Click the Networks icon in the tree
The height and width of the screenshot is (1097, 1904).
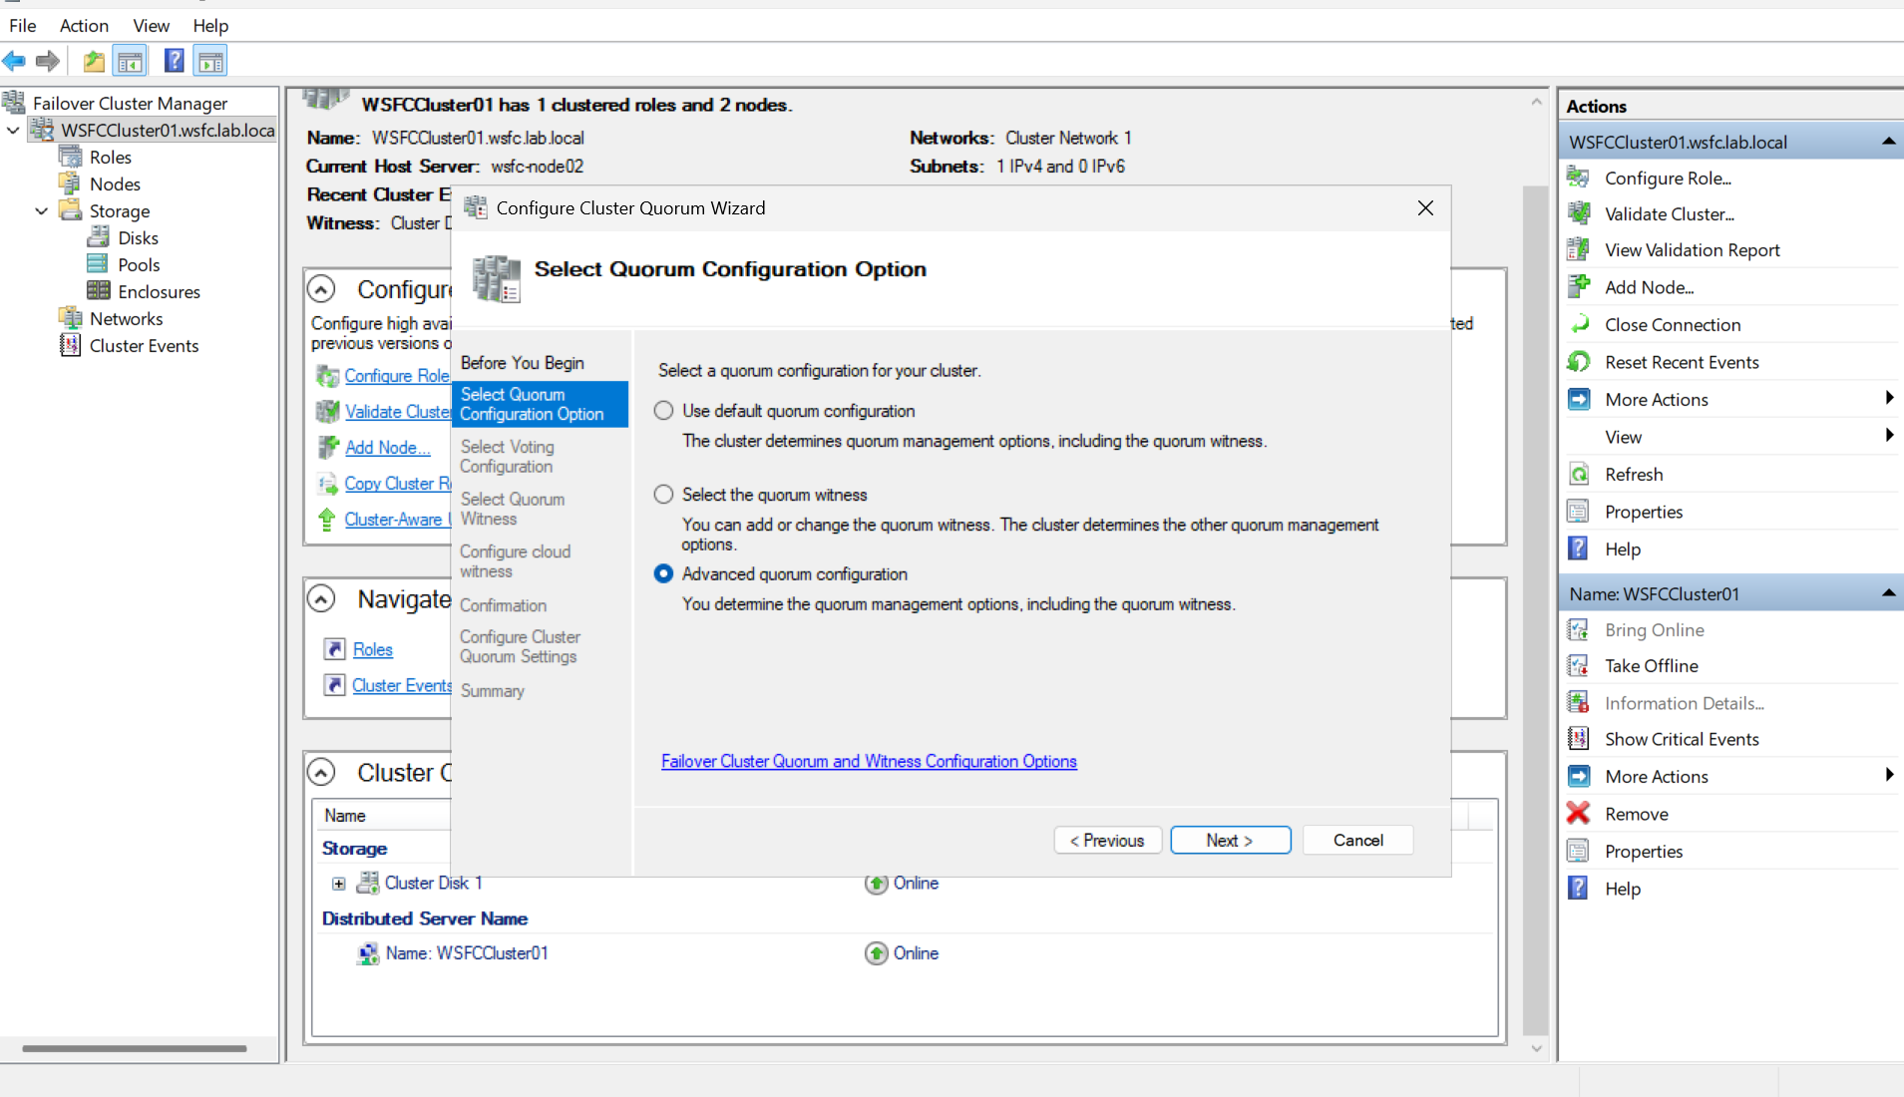tap(70, 318)
